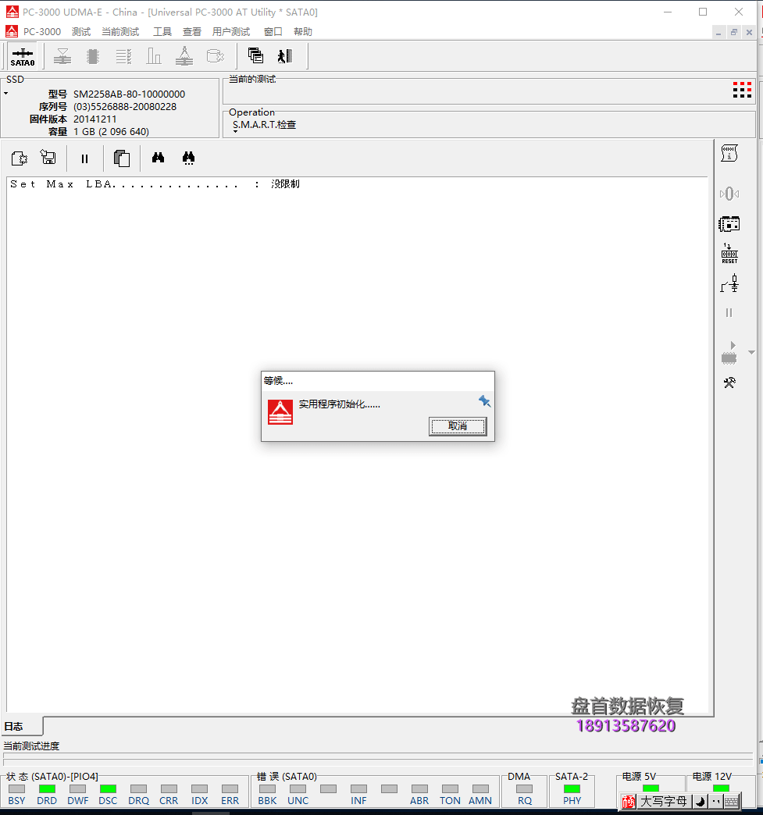Open the 测试 menu
The height and width of the screenshot is (815, 763).
pyautogui.click(x=81, y=32)
